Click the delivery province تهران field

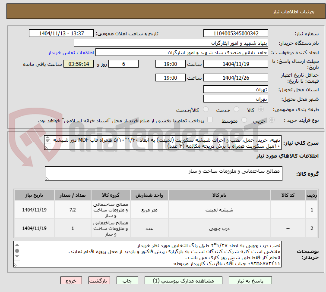[x=236, y=90]
